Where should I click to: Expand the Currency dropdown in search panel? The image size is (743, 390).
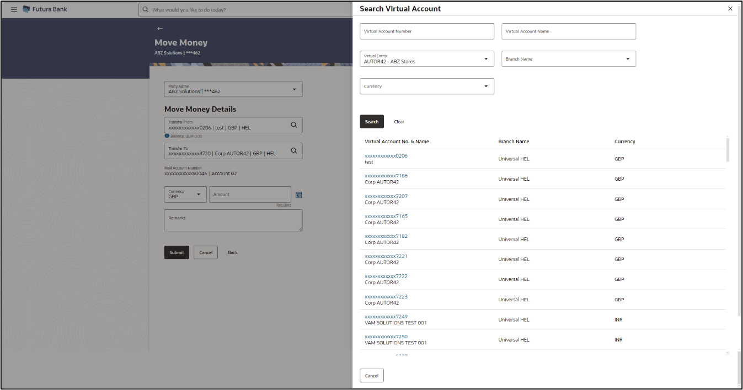pyautogui.click(x=485, y=86)
